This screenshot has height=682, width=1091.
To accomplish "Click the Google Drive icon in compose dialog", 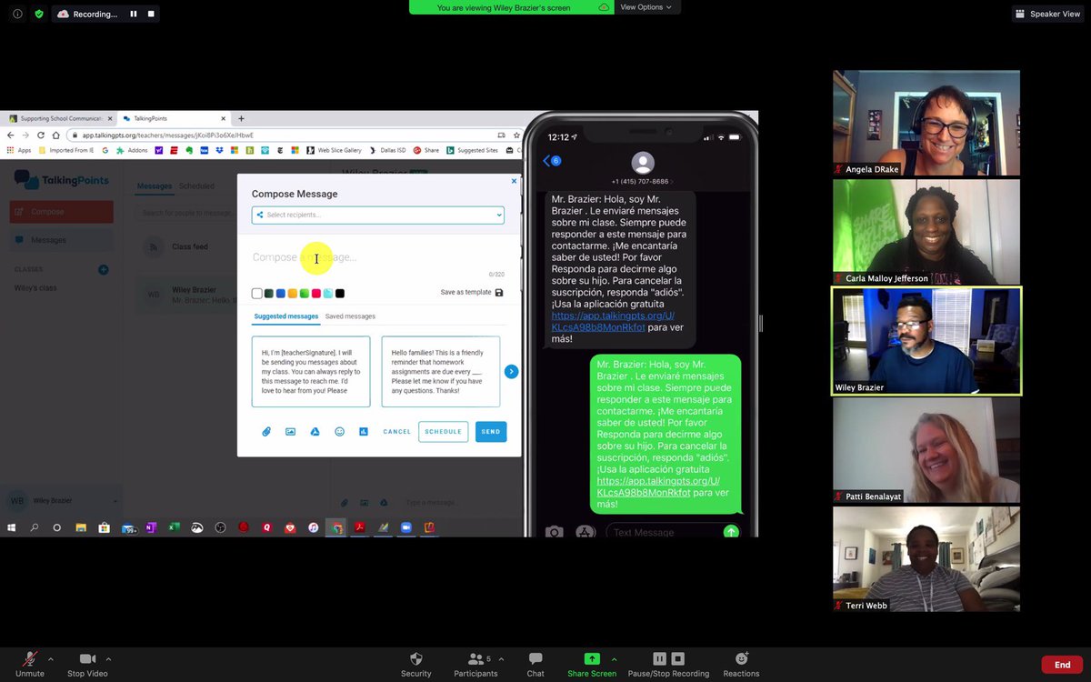I will click(315, 431).
